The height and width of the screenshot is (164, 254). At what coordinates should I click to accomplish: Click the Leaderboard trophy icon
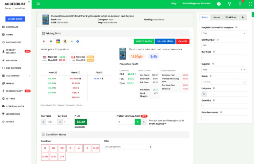click(3, 114)
